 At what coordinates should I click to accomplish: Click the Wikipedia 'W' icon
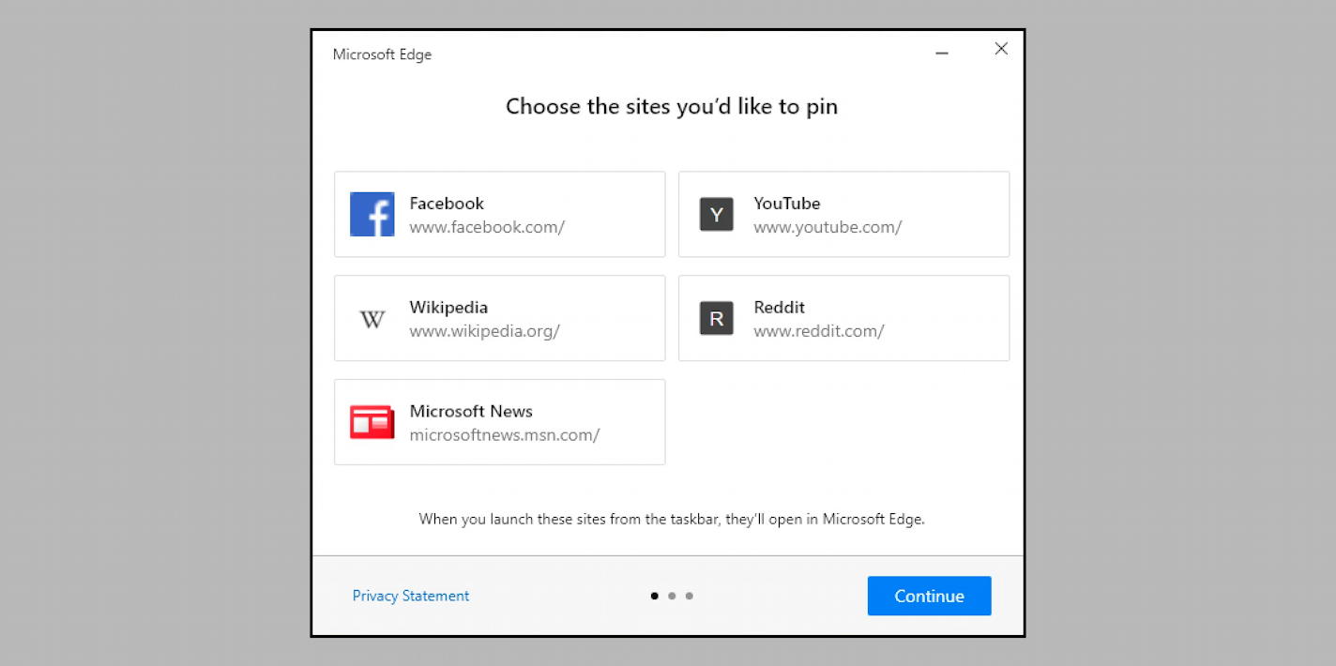[372, 319]
